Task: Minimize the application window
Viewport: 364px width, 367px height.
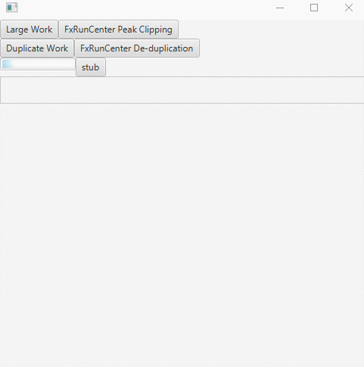Action: (280, 8)
